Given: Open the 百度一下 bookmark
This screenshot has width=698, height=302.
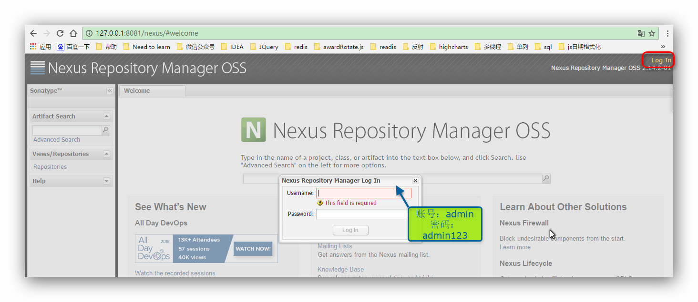Looking at the screenshot, I should 73,47.
